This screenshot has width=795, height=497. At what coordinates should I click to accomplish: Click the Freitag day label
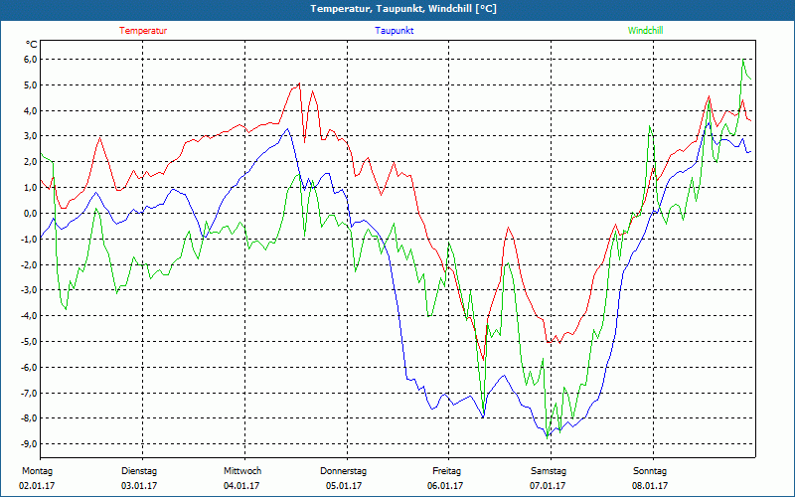(446, 471)
